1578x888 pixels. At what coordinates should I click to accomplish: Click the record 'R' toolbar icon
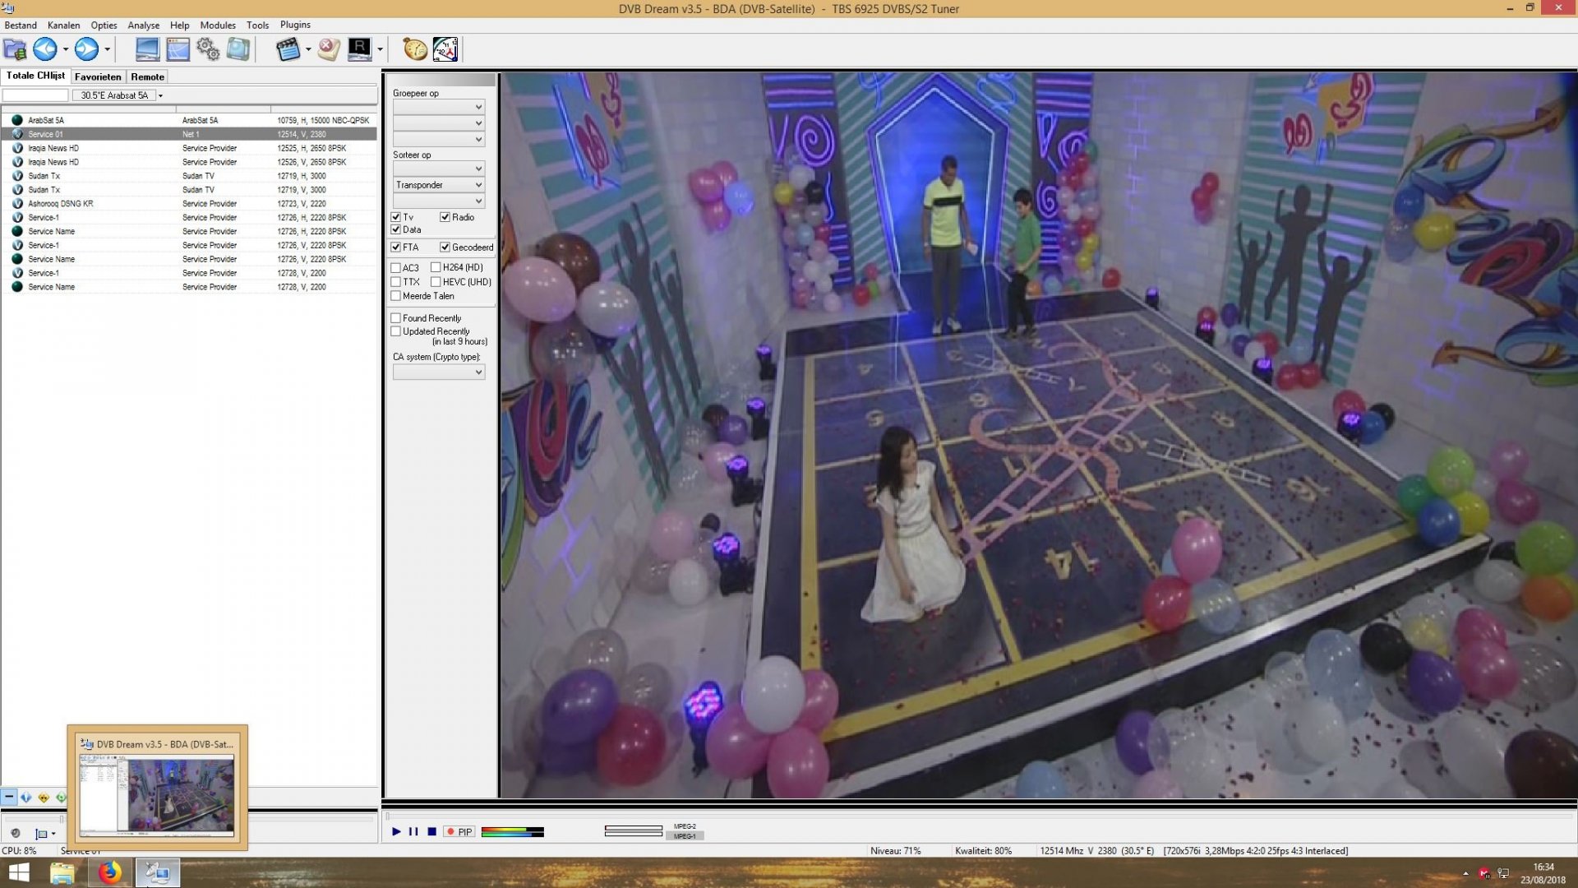click(359, 49)
